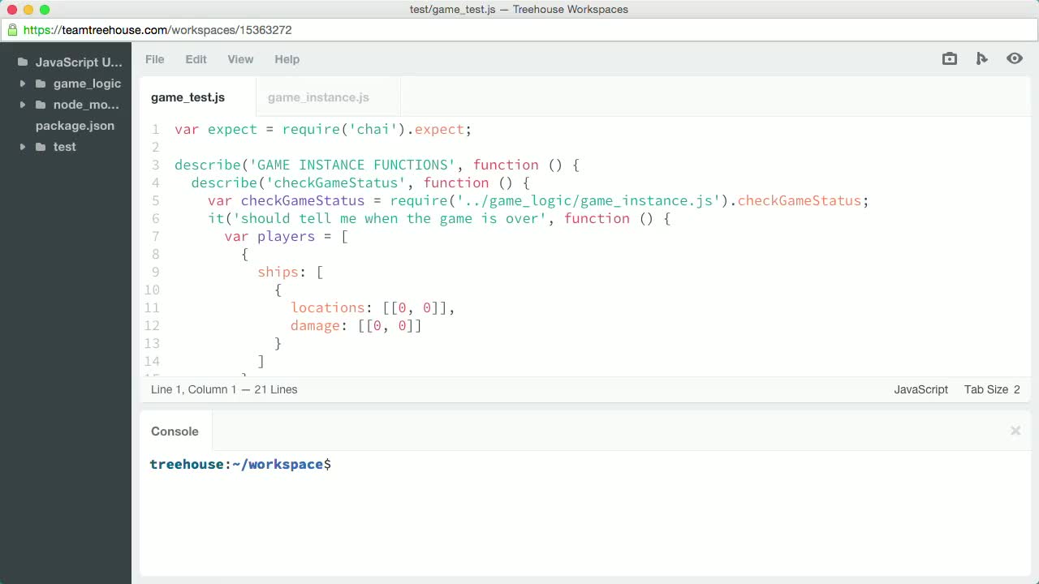This screenshot has width=1039, height=584.
Task: Fork the workspace via the fork icon
Action: point(981,58)
